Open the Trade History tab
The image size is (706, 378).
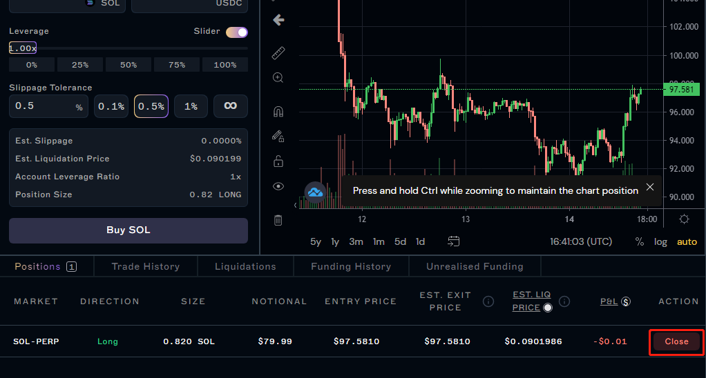point(146,266)
